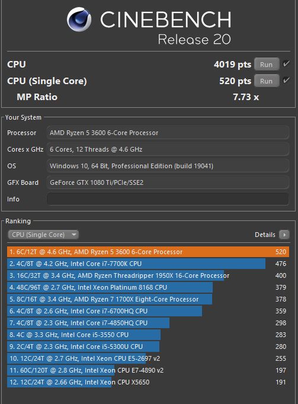
Task: Click the Cinebench sphere logo
Action: coord(79,20)
